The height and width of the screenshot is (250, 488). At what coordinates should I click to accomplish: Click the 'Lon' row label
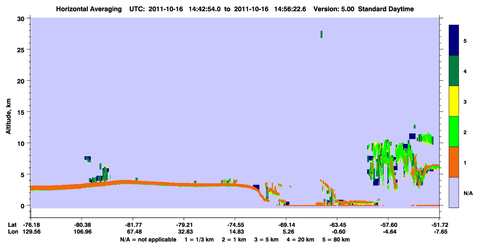(12, 232)
